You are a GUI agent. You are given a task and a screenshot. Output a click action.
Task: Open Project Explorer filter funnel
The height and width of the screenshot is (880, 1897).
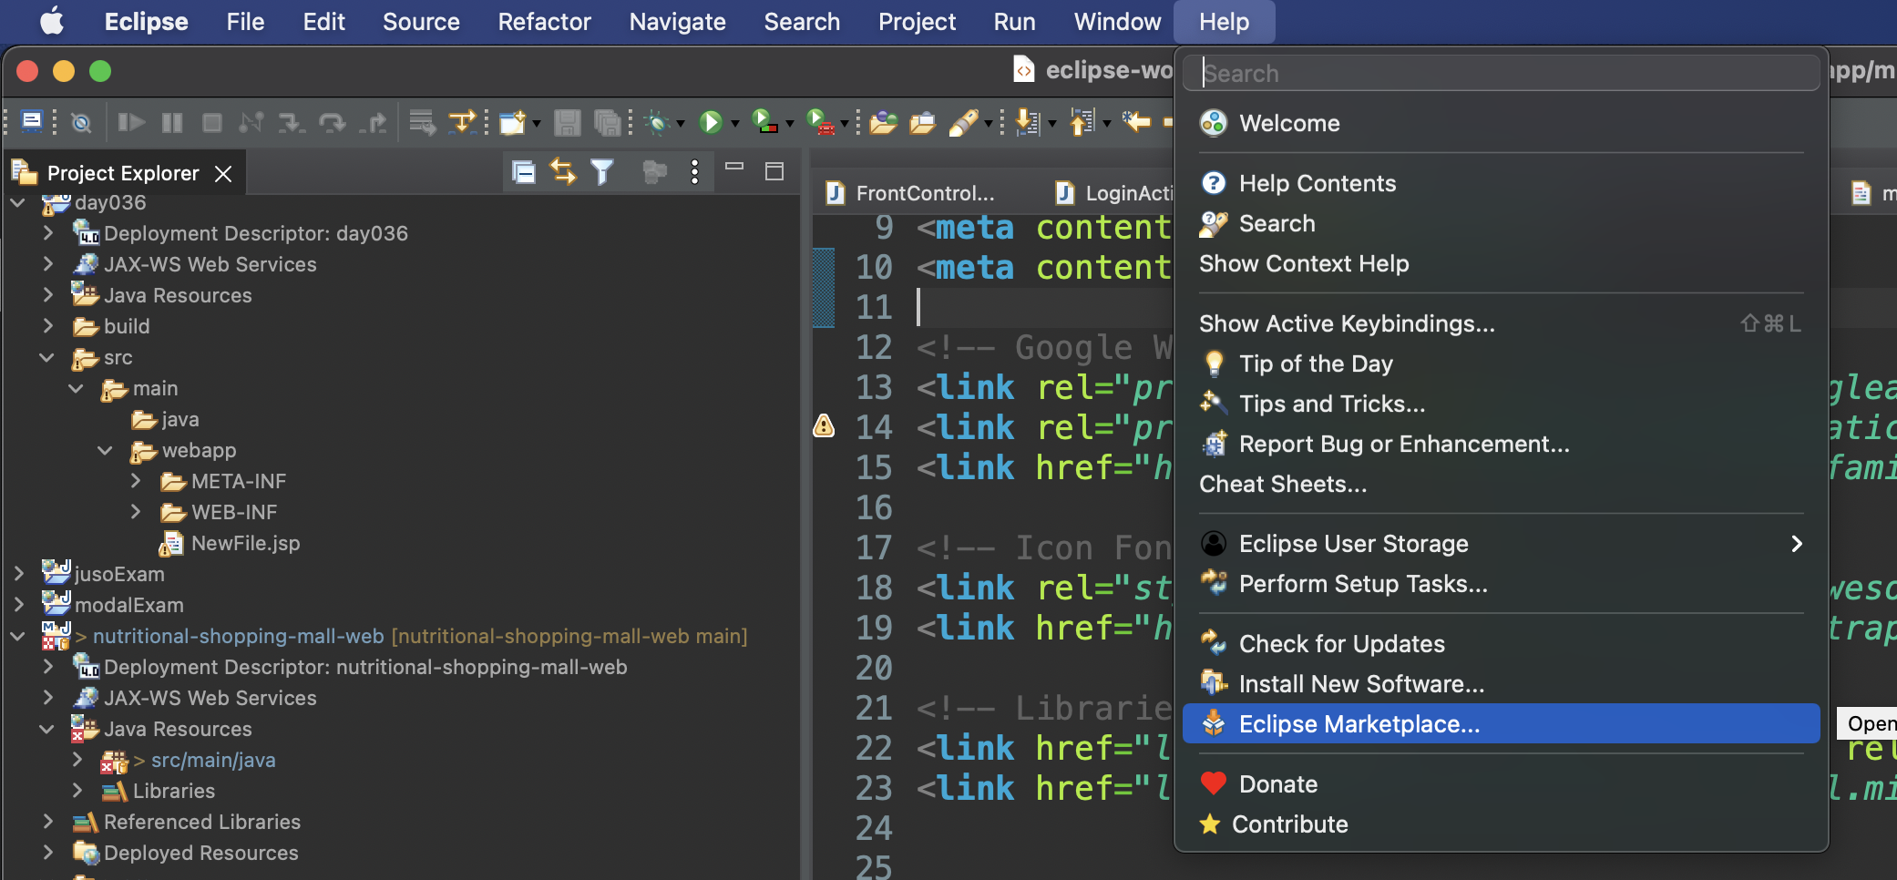coord(602,172)
